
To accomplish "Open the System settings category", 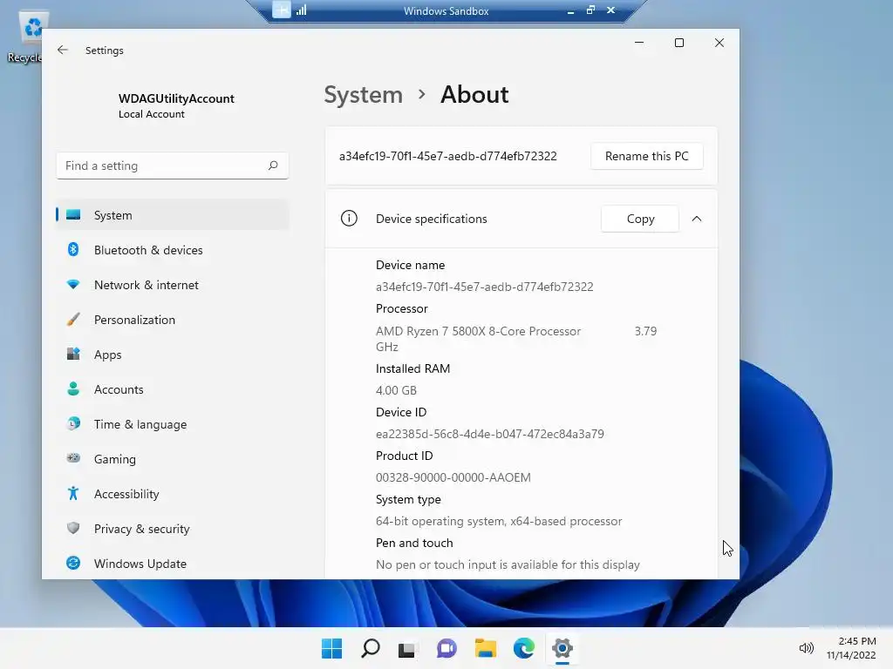I will tap(172, 215).
